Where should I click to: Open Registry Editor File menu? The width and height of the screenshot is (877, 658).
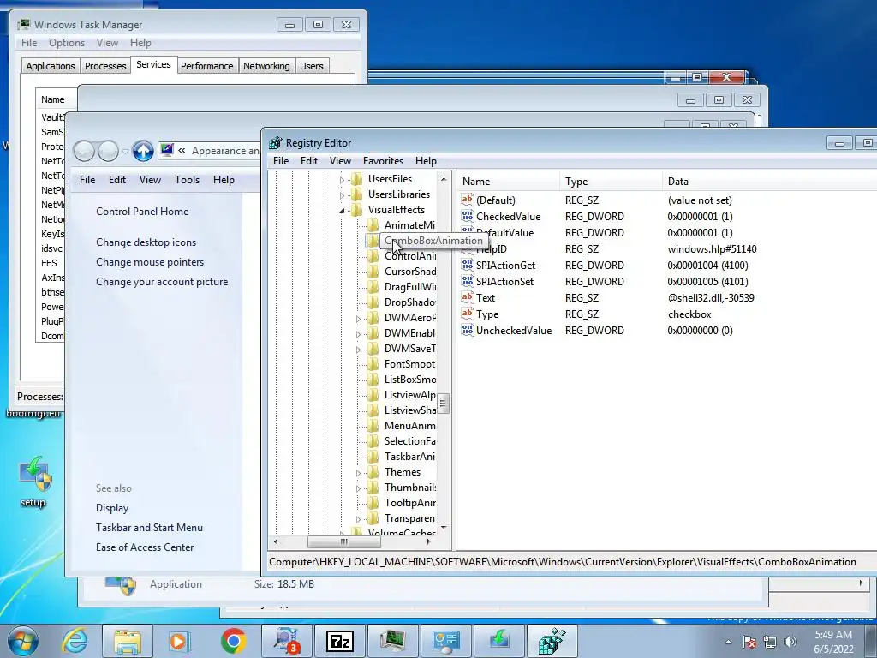point(281,160)
